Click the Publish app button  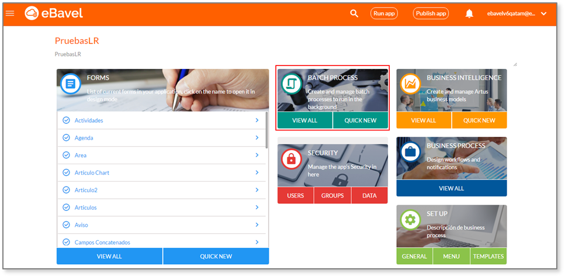pyautogui.click(x=431, y=13)
